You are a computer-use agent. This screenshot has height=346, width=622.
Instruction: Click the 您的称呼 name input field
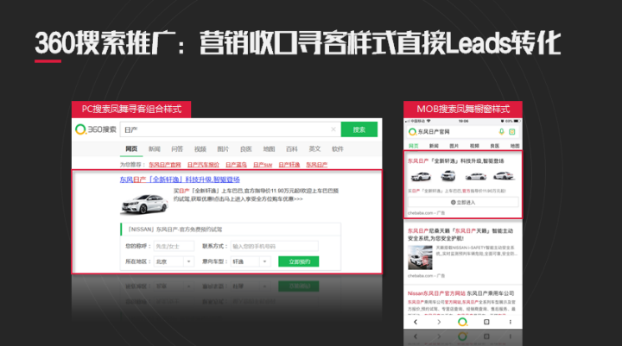(x=174, y=246)
